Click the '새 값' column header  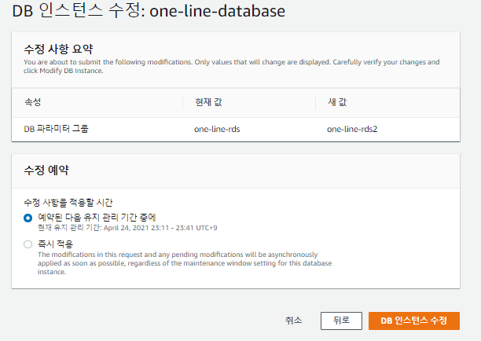click(337, 102)
